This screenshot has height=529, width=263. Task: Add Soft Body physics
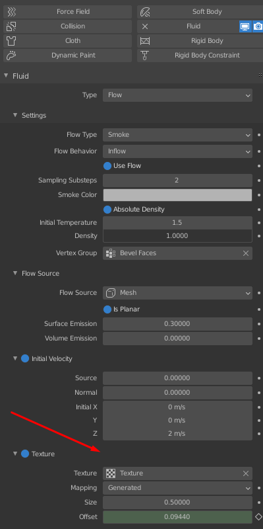[x=200, y=12]
